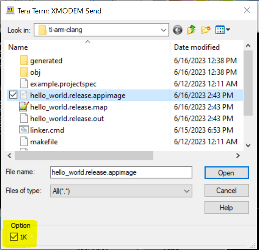Click the horizontal scrollbar right arrow

coord(238,155)
